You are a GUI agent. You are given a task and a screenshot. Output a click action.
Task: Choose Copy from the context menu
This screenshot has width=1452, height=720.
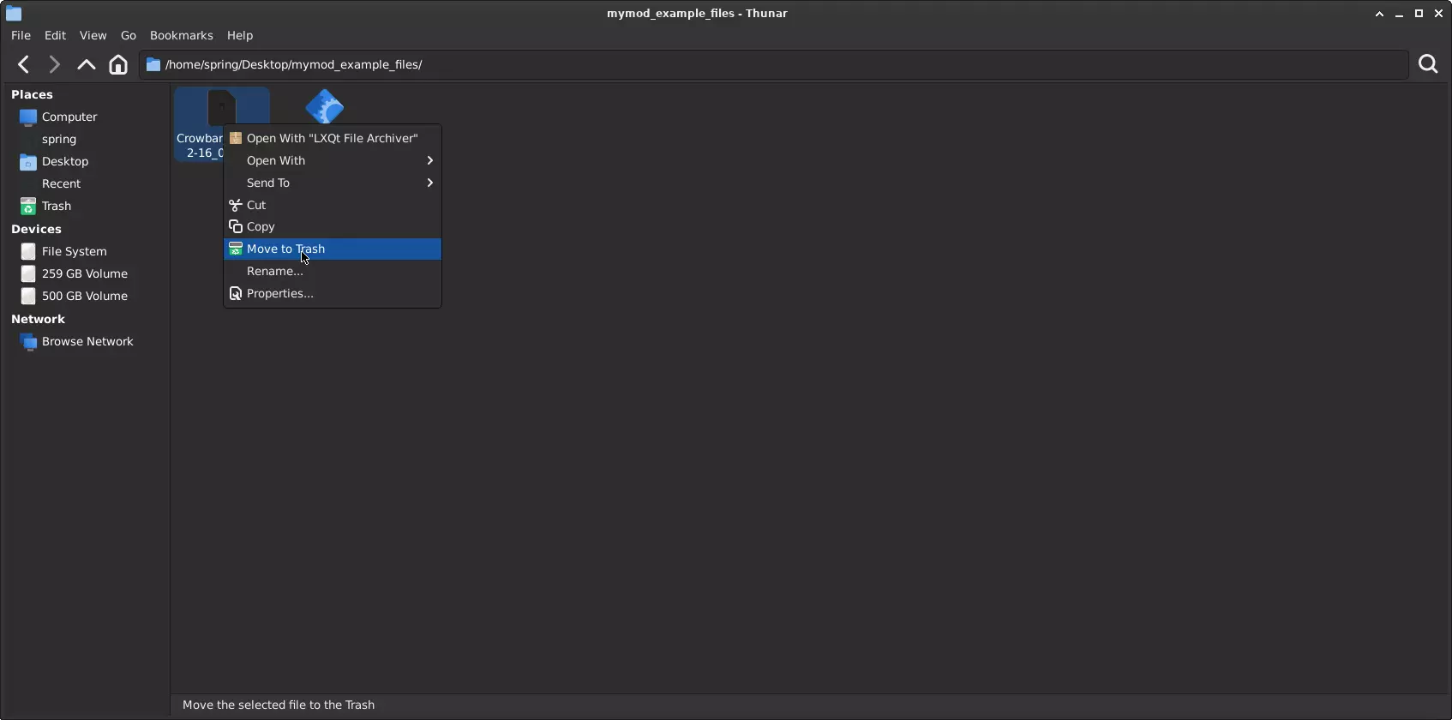pyautogui.click(x=333, y=226)
